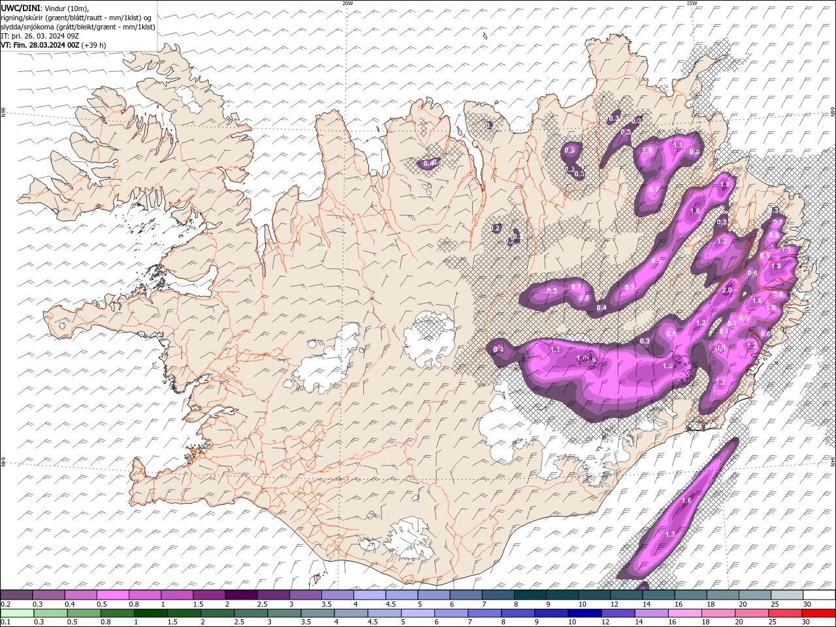
Task: Click the "rigning/skúrir" legend description line
Action: pos(76,18)
